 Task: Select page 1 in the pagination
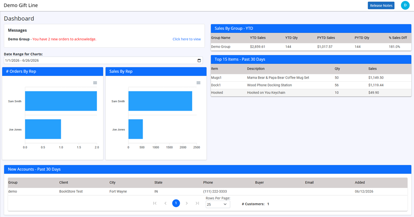pos(176,203)
